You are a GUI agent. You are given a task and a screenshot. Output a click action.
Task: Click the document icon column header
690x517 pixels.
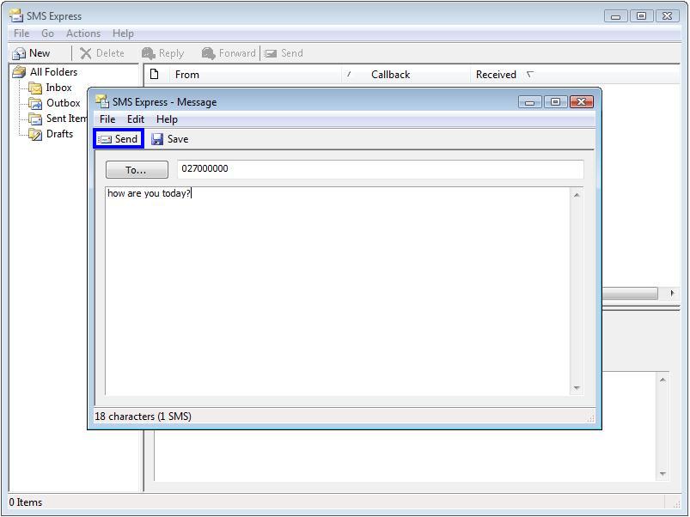point(155,74)
